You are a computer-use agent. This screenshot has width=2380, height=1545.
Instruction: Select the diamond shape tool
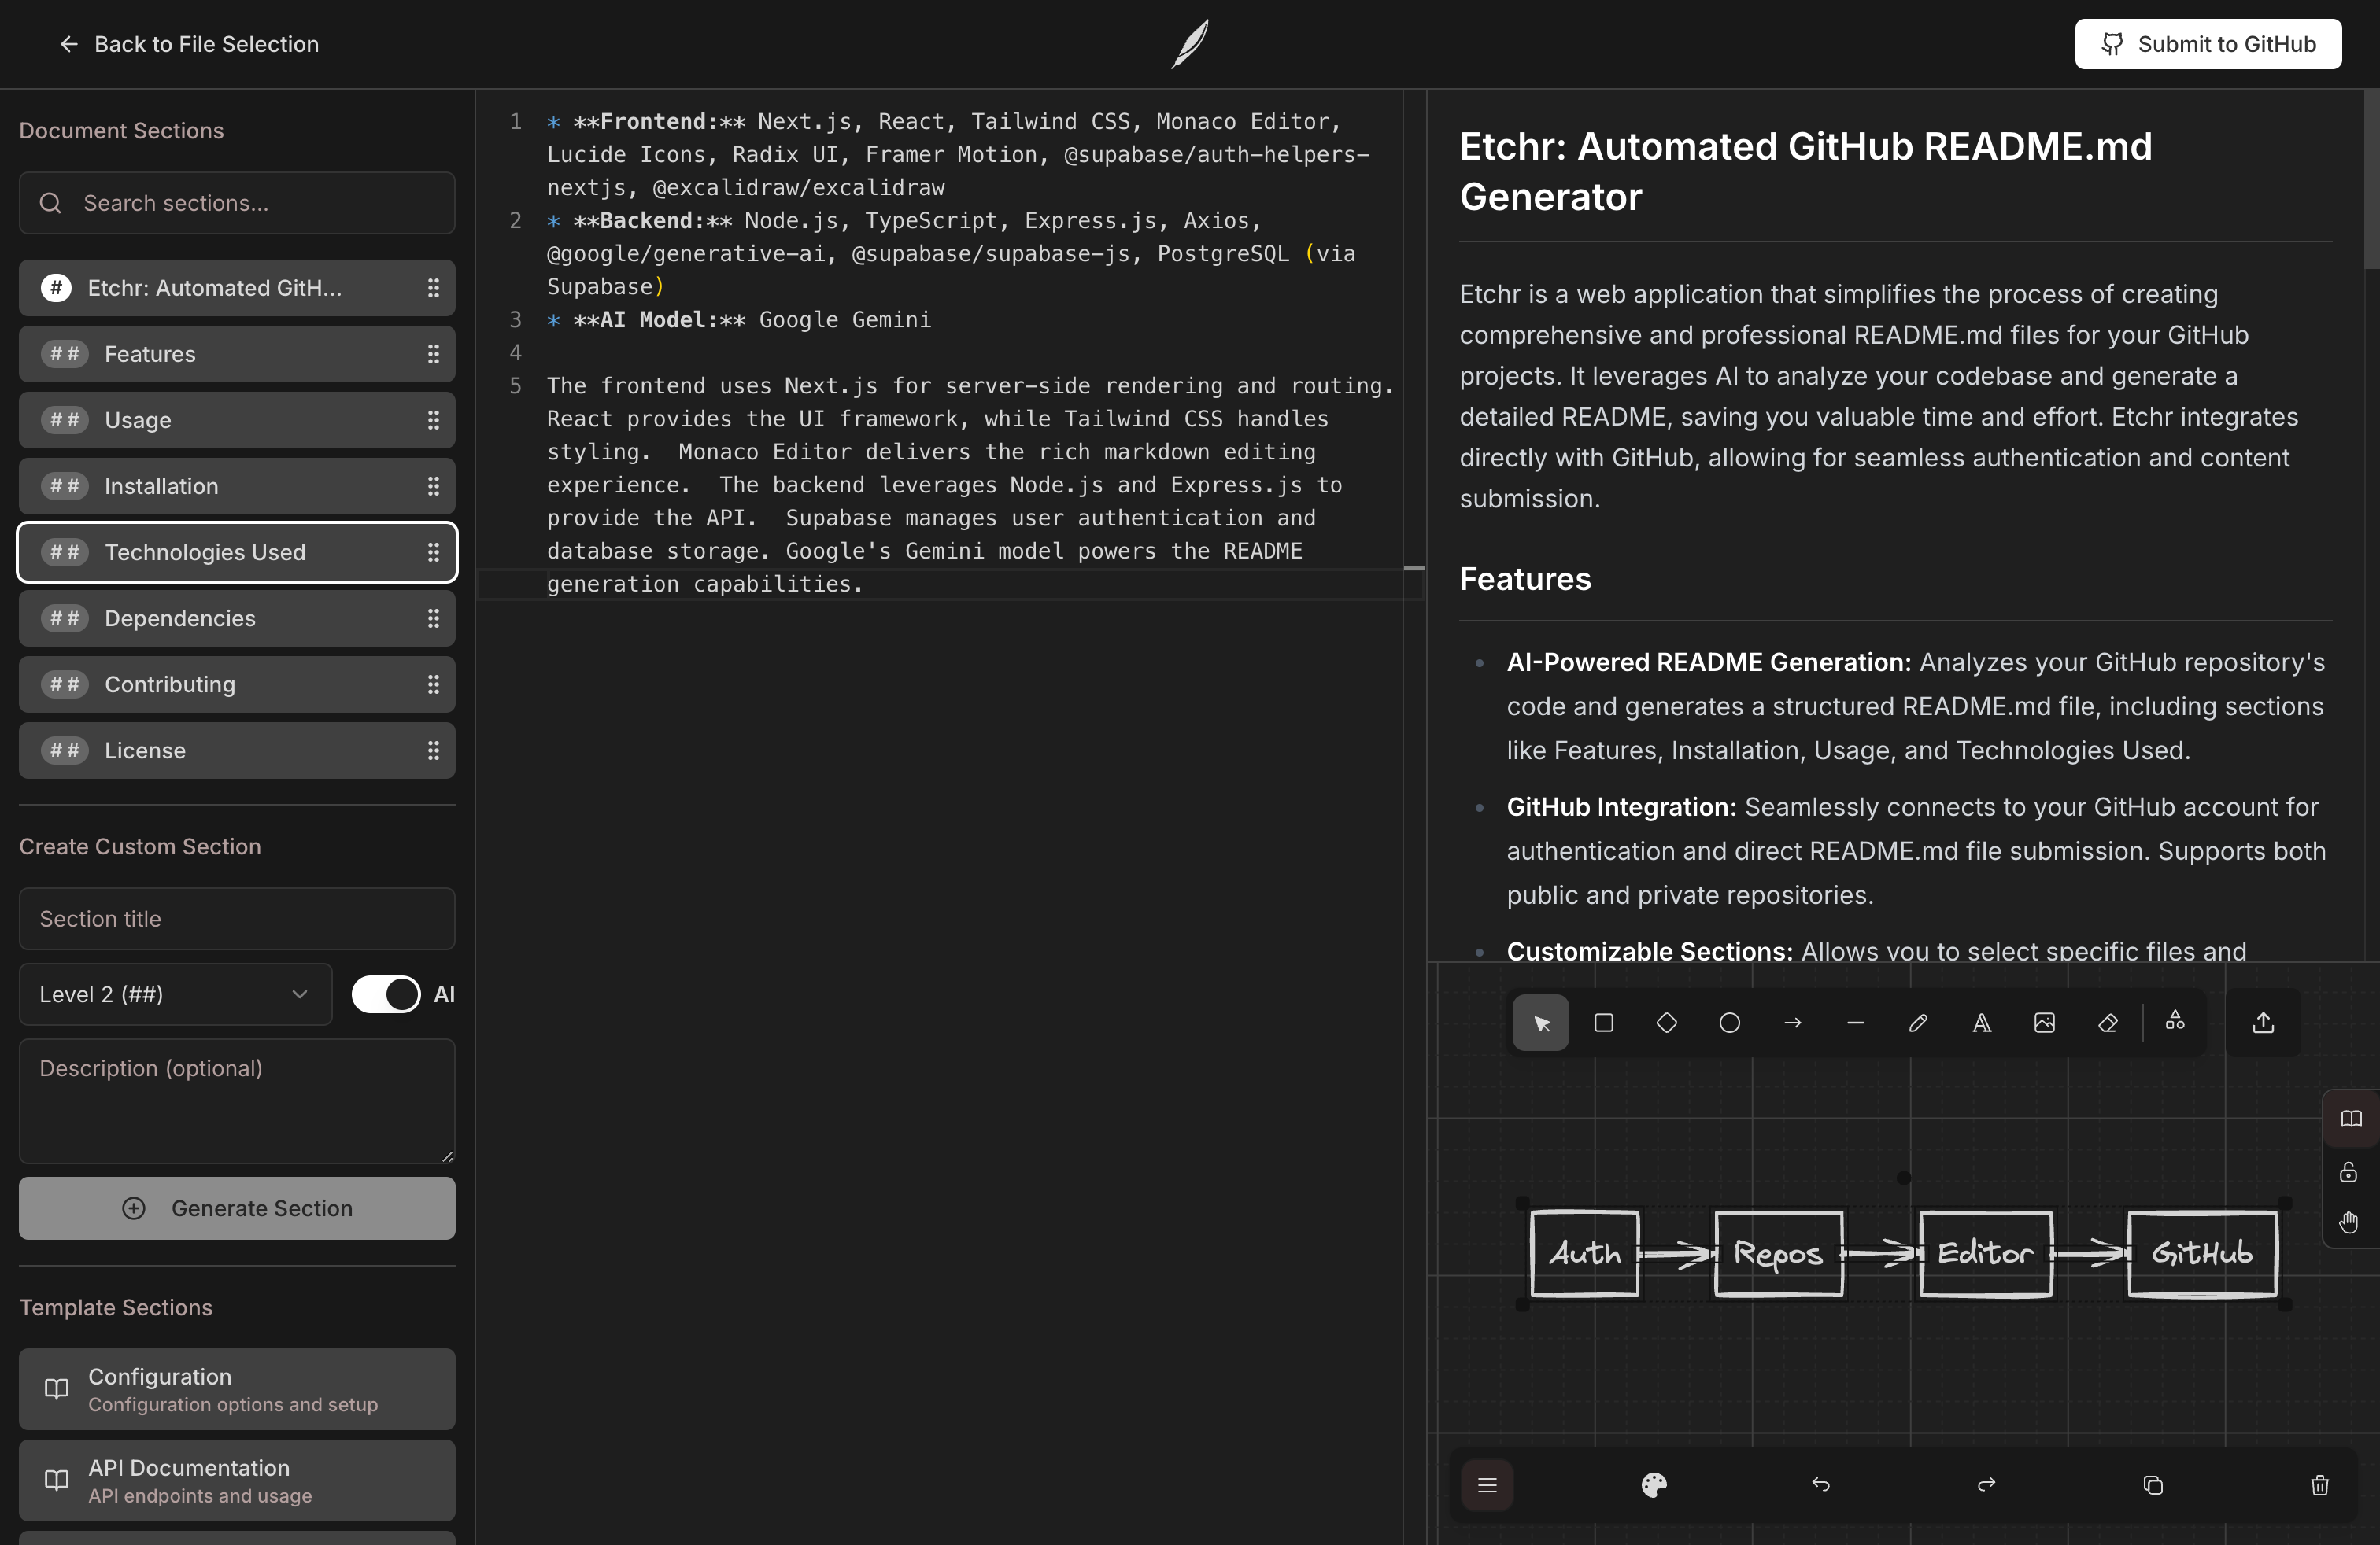[x=1666, y=1023]
